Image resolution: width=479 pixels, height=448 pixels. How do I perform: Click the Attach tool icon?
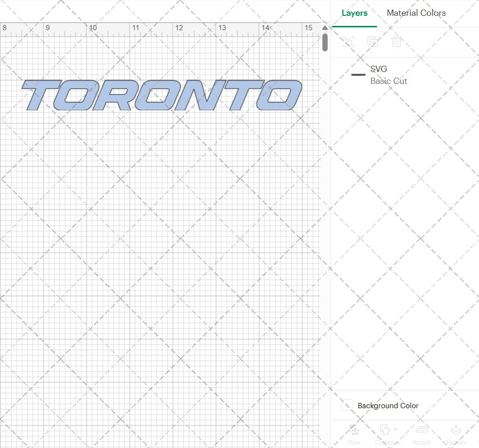tap(422, 430)
